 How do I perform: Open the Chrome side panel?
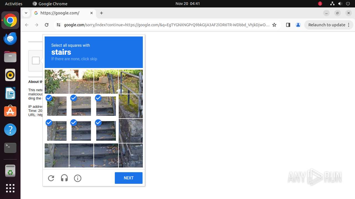[x=288, y=25]
